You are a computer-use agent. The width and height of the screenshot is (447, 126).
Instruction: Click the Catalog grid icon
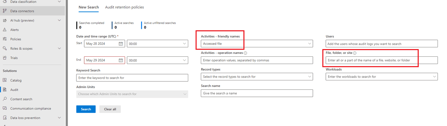tap(5, 80)
